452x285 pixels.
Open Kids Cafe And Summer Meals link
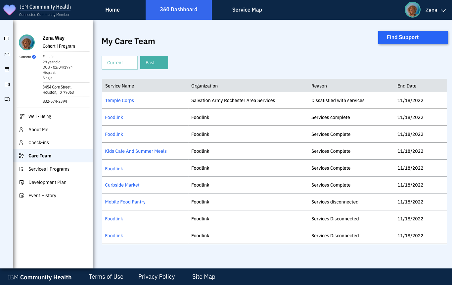coord(136,151)
